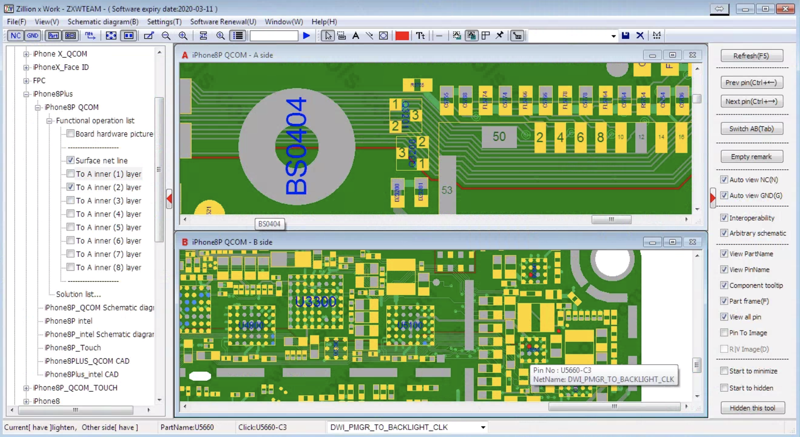Click the pushpin toolbar icon
Image resolution: width=800 pixels, height=437 pixels.
click(x=500, y=35)
